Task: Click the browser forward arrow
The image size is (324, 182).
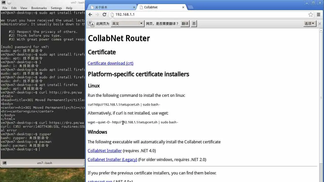Action: pos(97,15)
